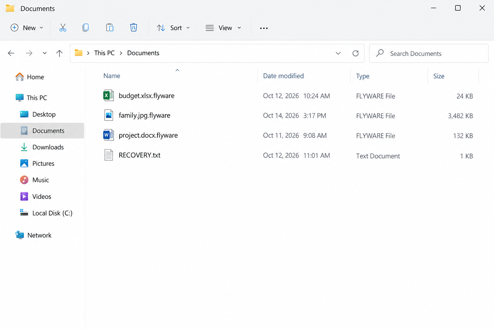Open the New item dropdown
The image size is (494, 329).
pos(27,28)
